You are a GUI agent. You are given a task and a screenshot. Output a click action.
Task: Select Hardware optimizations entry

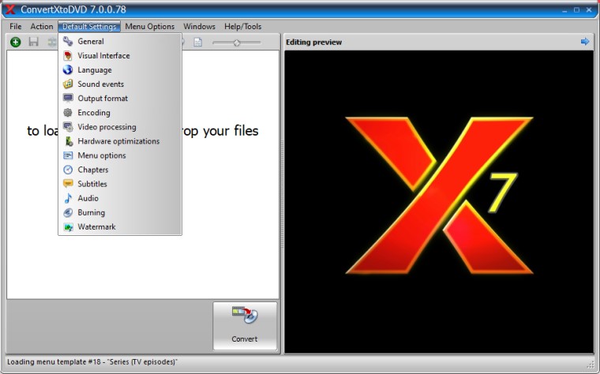pyautogui.click(x=120, y=141)
